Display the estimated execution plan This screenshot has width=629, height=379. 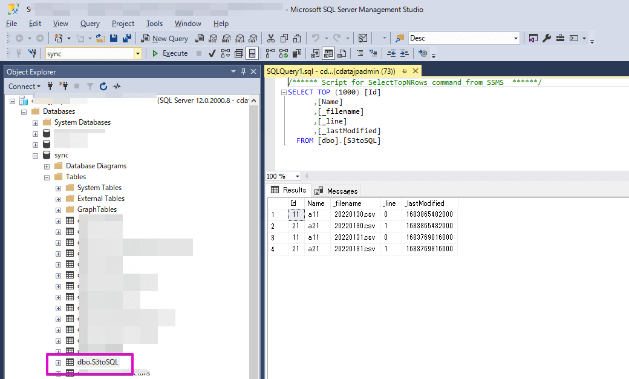pyautogui.click(x=226, y=53)
